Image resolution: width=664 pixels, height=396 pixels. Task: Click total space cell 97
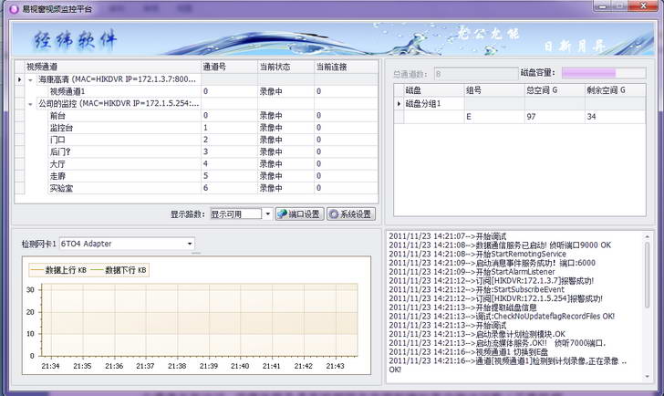(x=555, y=117)
